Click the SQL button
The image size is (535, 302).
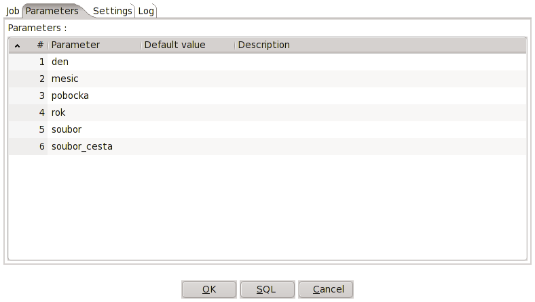[x=267, y=289]
